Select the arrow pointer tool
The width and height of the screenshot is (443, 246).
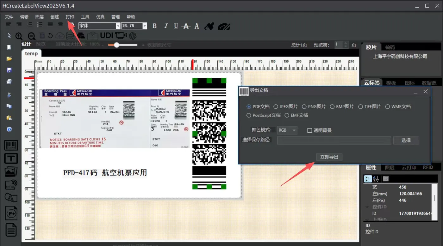point(9,35)
